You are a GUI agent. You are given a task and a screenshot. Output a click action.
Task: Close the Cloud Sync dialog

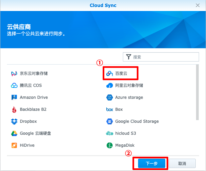pos(198,5)
